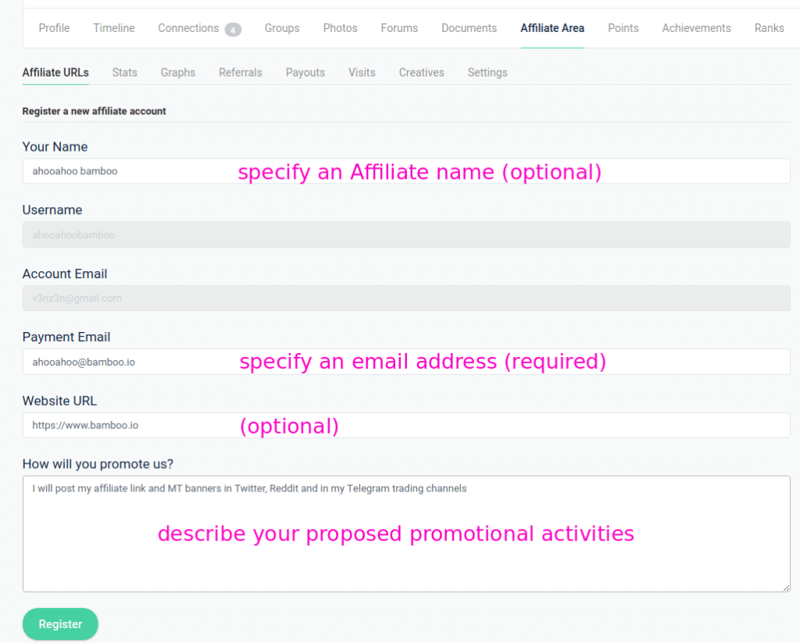Open the affiliate Settings sub-tab
Screen dimensions: 800x643
pos(487,73)
